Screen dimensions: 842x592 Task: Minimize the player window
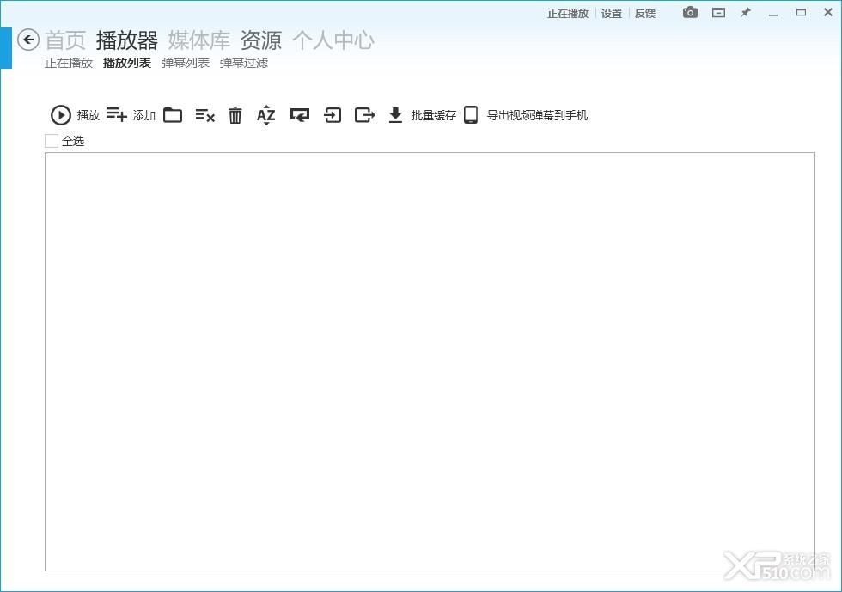click(x=773, y=15)
